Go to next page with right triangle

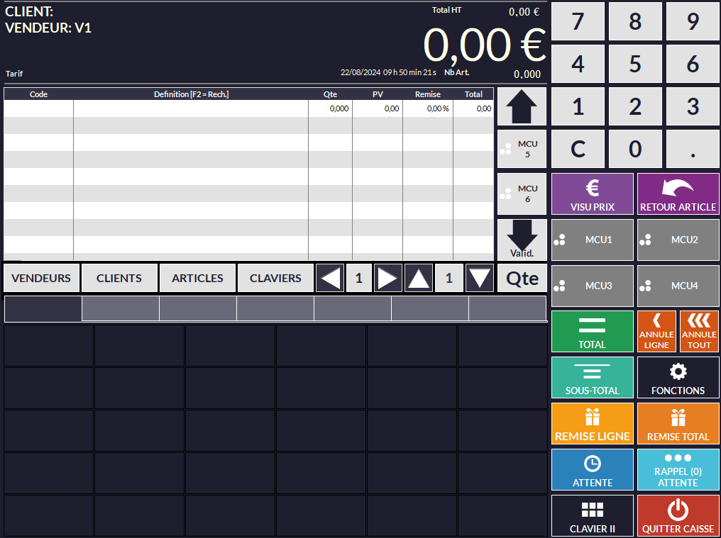(387, 279)
